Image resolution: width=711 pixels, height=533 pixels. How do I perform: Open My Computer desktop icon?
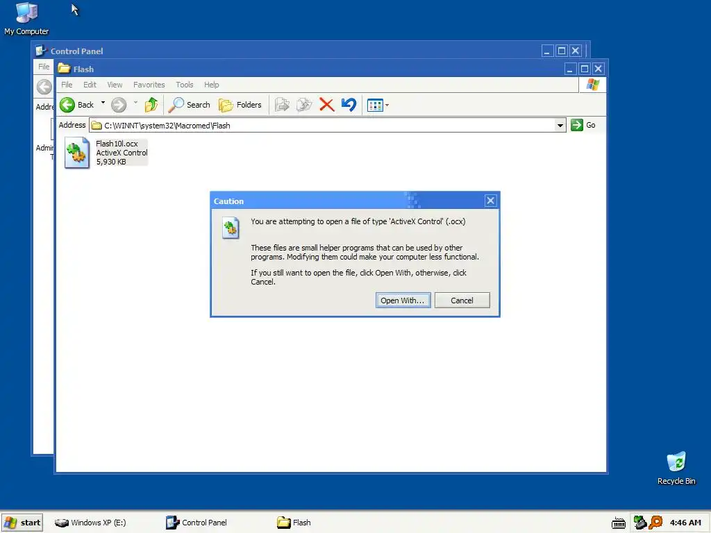26,19
